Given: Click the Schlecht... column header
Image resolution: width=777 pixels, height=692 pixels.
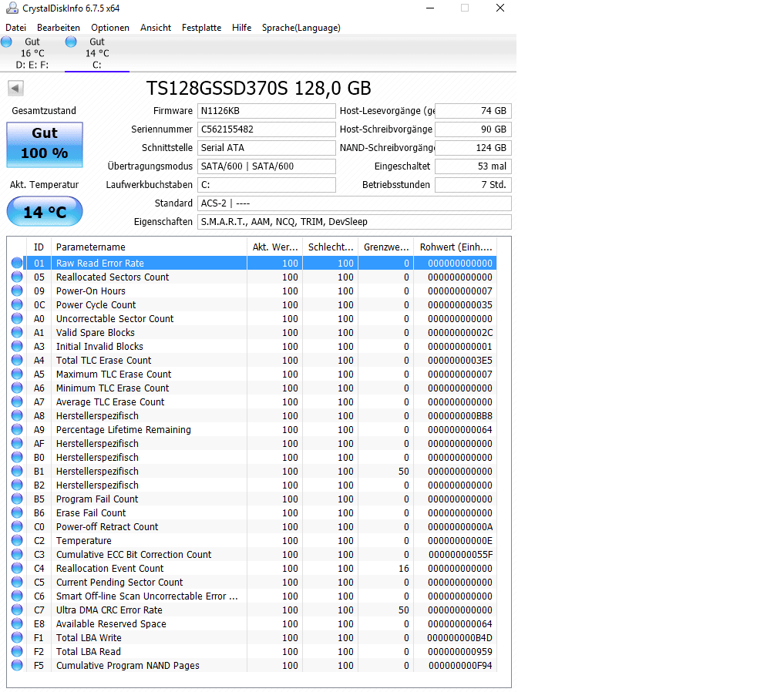Looking at the screenshot, I should pos(331,247).
